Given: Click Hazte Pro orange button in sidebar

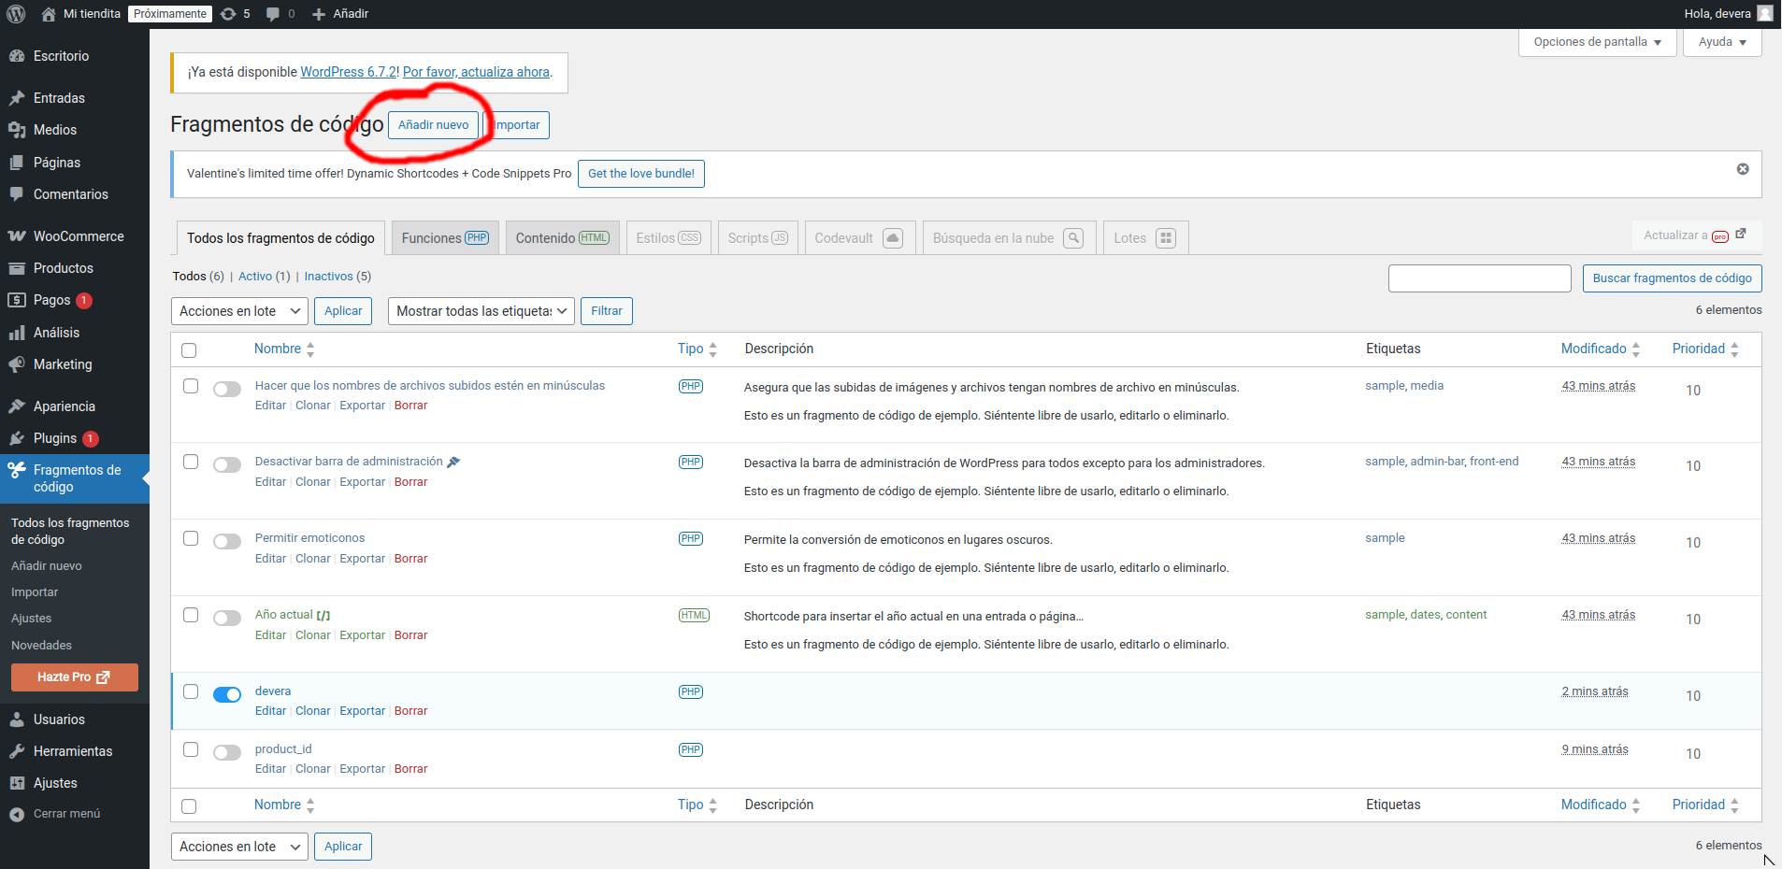Looking at the screenshot, I should pyautogui.click(x=75, y=677).
